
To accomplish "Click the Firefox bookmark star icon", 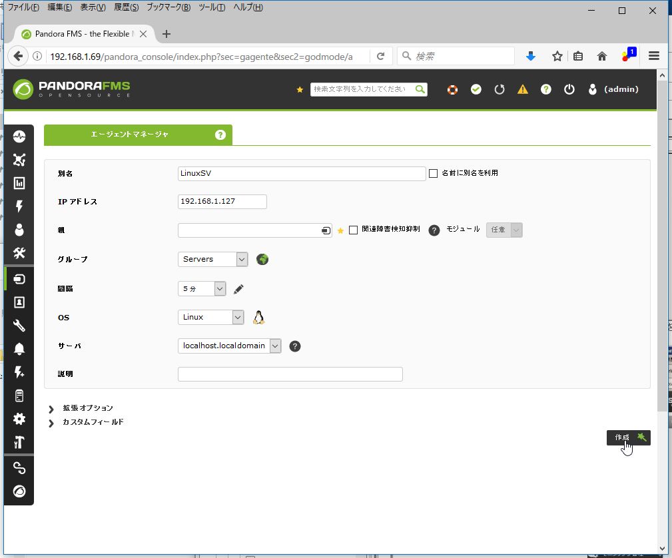I will tap(557, 56).
